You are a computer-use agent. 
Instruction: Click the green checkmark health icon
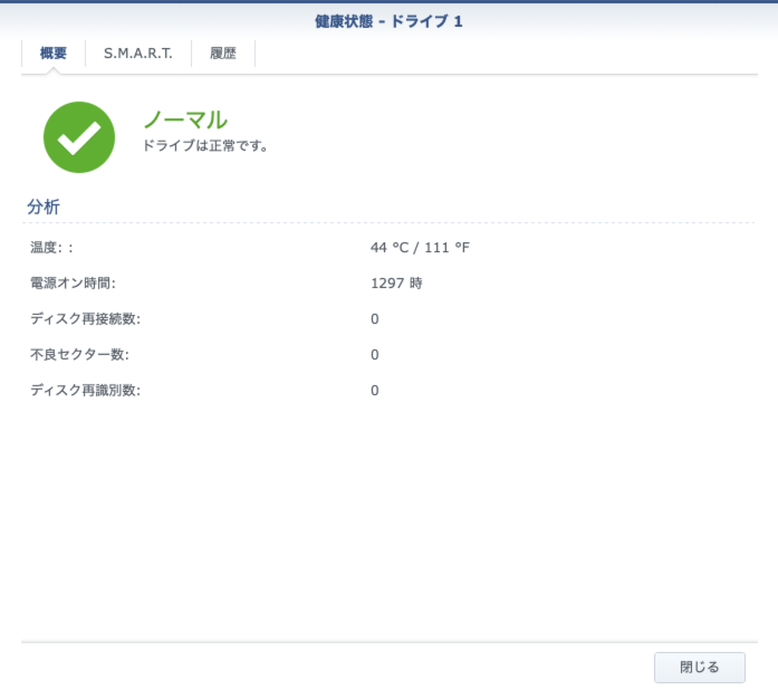(79, 138)
